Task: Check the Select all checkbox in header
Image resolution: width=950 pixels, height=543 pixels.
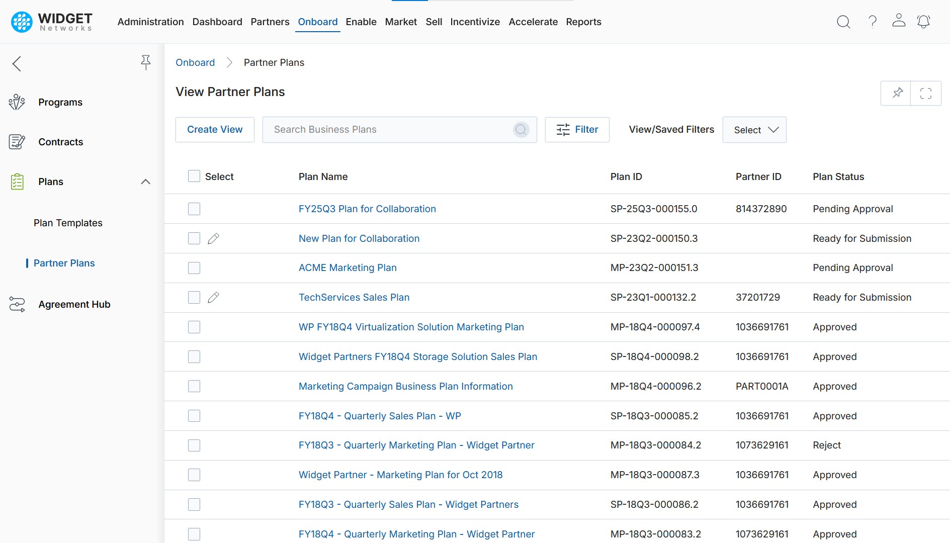Action: (194, 176)
